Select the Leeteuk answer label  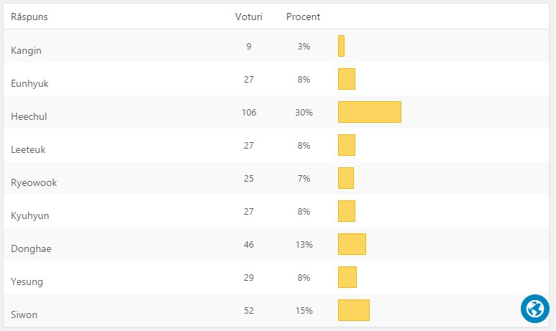(x=28, y=149)
